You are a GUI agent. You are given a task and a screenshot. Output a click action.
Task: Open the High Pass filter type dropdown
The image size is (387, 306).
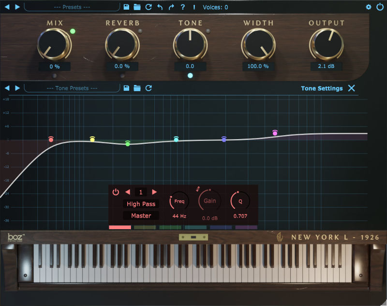click(x=141, y=204)
